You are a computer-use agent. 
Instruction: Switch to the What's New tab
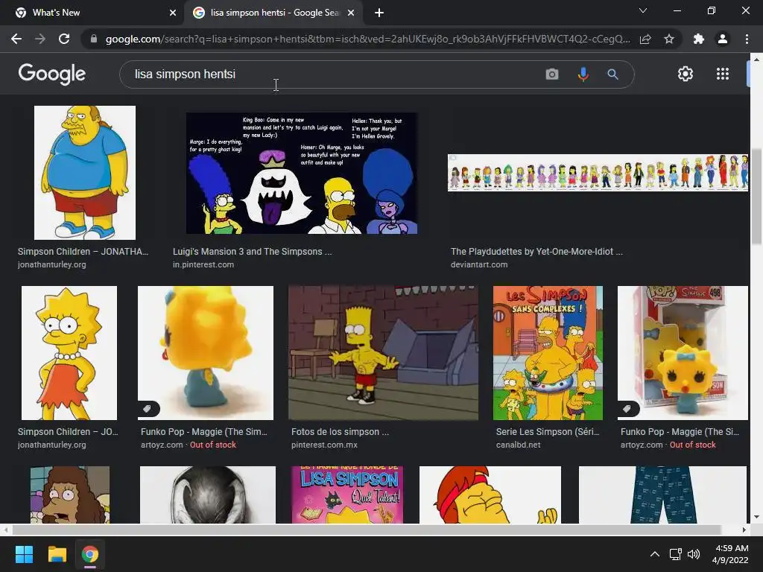(92, 13)
